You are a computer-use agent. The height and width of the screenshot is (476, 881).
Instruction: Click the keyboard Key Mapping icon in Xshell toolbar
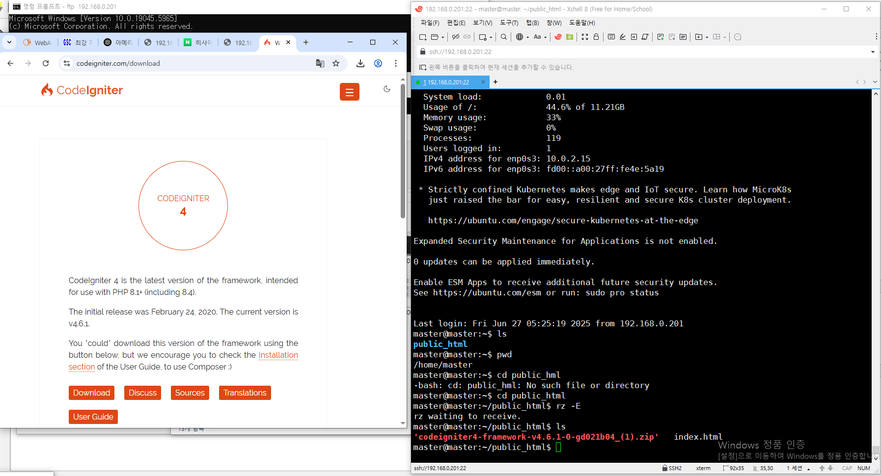[x=611, y=37]
